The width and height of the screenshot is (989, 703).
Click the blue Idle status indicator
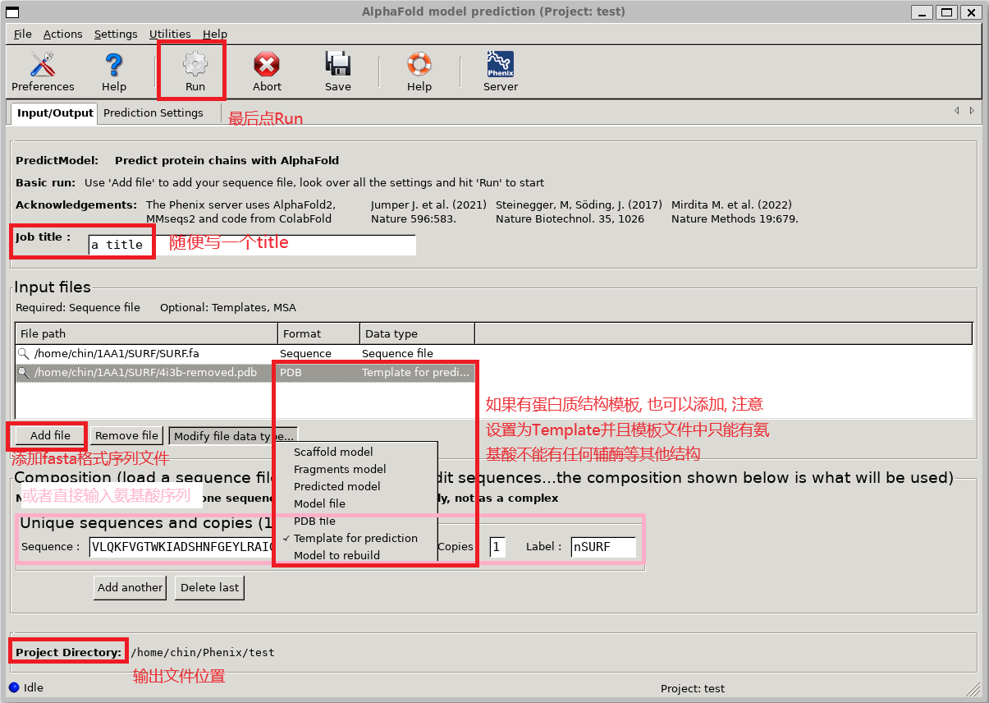coord(13,687)
